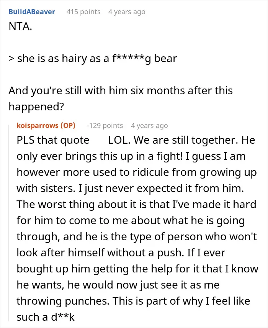Open the timestamp on BuildABeaver's comment
The width and height of the screenshot is (268, 328).
[127, 12]
